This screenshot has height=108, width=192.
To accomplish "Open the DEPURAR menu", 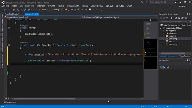I will pos(51,6).
